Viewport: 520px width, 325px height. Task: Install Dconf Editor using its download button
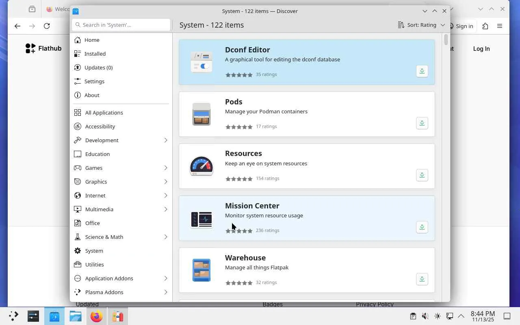(422, 71)
